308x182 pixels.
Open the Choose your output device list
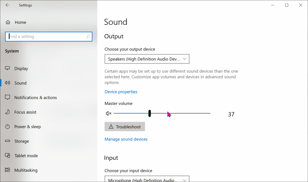[147, 59]
